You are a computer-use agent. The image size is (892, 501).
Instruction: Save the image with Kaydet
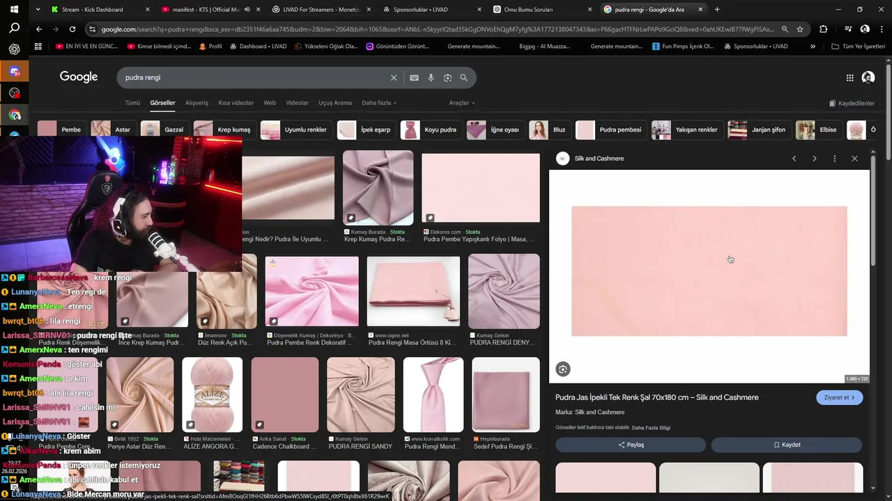[x=787, y=445]
